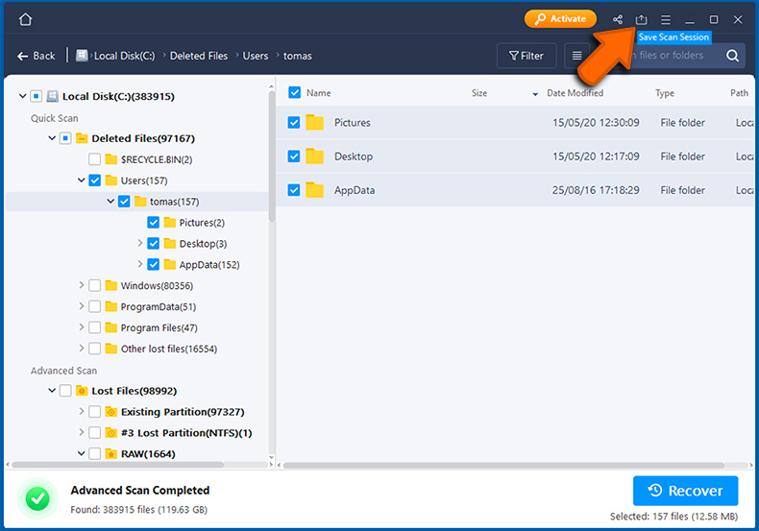The width and height of the screenshot is (759, 531).
Task: Check the Other lost files(16554) checkbox
Action: (x=95, y=349)
